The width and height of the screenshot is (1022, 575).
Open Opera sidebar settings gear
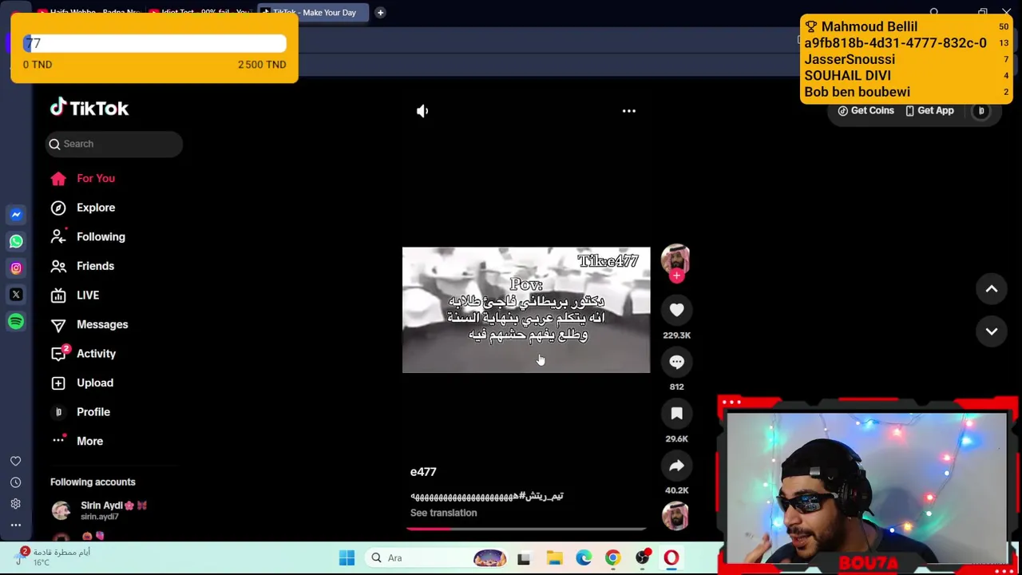15,504
